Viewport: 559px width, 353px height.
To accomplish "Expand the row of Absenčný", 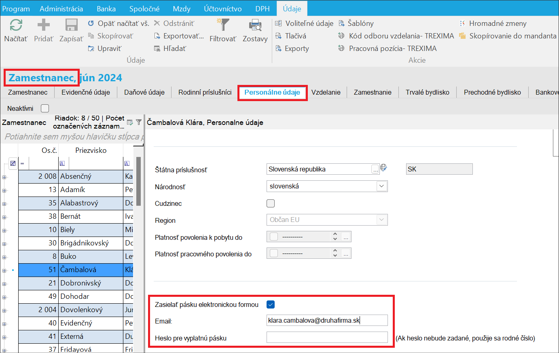I will (4, 177).
